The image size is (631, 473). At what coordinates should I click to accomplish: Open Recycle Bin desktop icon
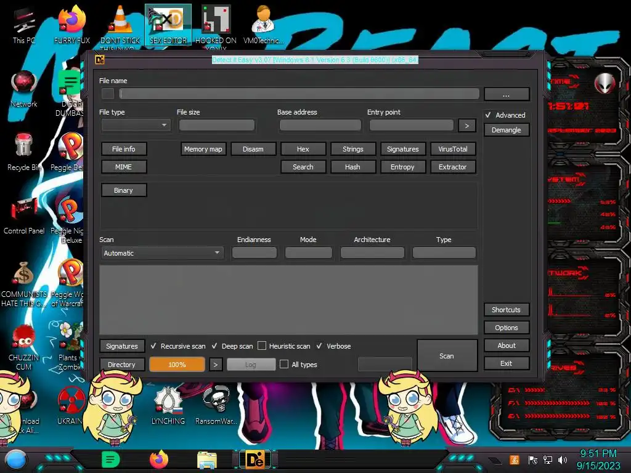24,152
